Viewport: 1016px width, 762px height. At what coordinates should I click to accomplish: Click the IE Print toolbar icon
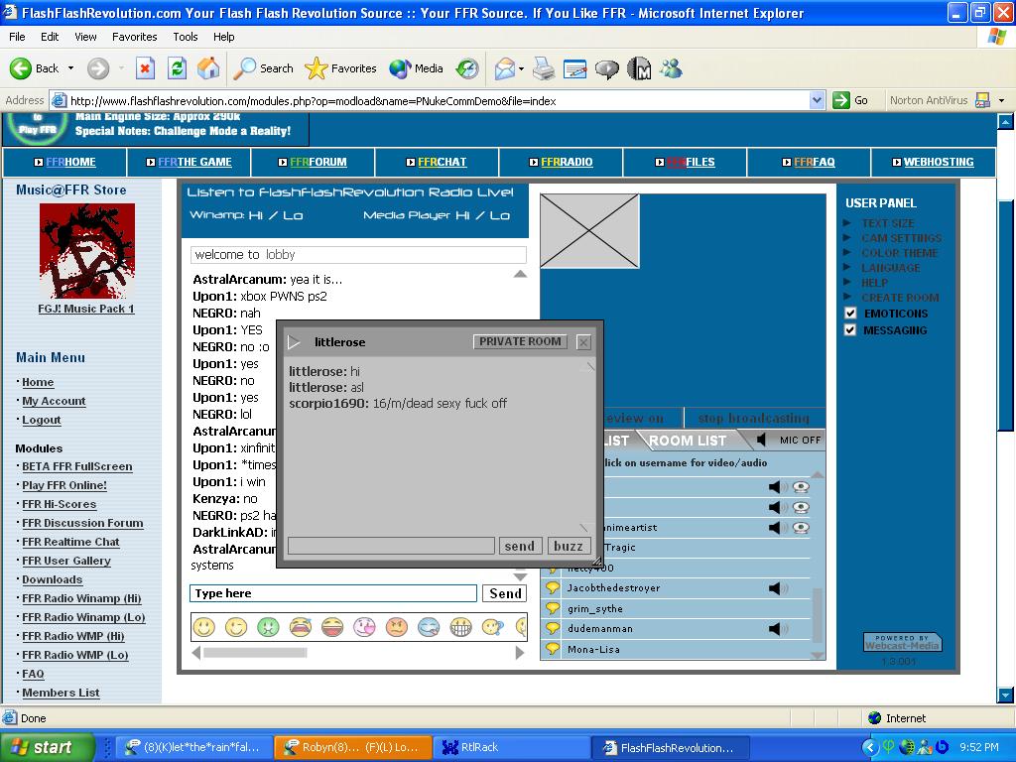pos(544,68)
